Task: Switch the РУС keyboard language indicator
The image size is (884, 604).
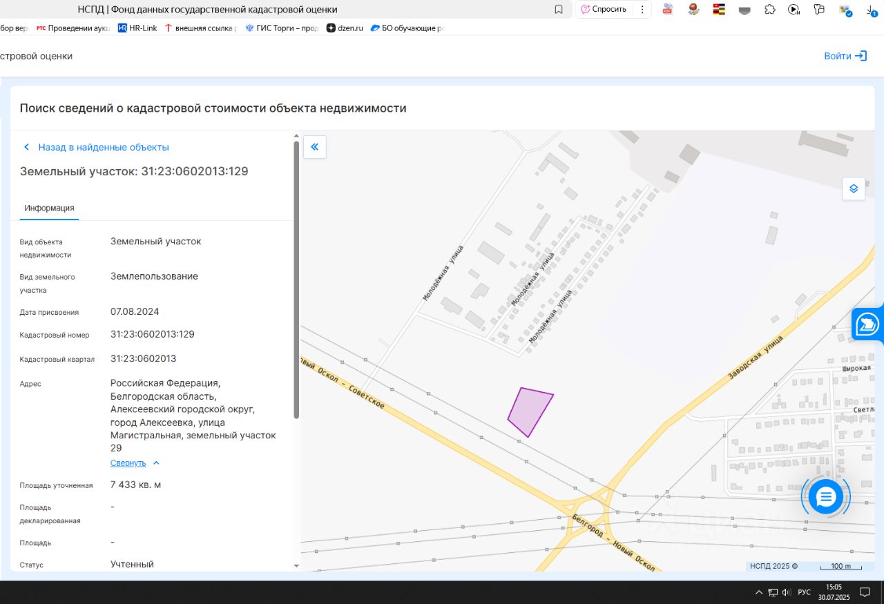Action: pyautogui.click(x=804, y=592)
